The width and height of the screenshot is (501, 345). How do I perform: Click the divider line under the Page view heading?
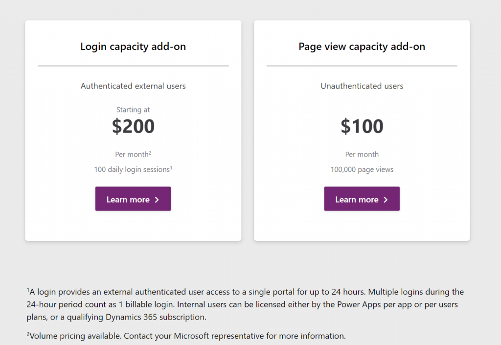(362, 66)
